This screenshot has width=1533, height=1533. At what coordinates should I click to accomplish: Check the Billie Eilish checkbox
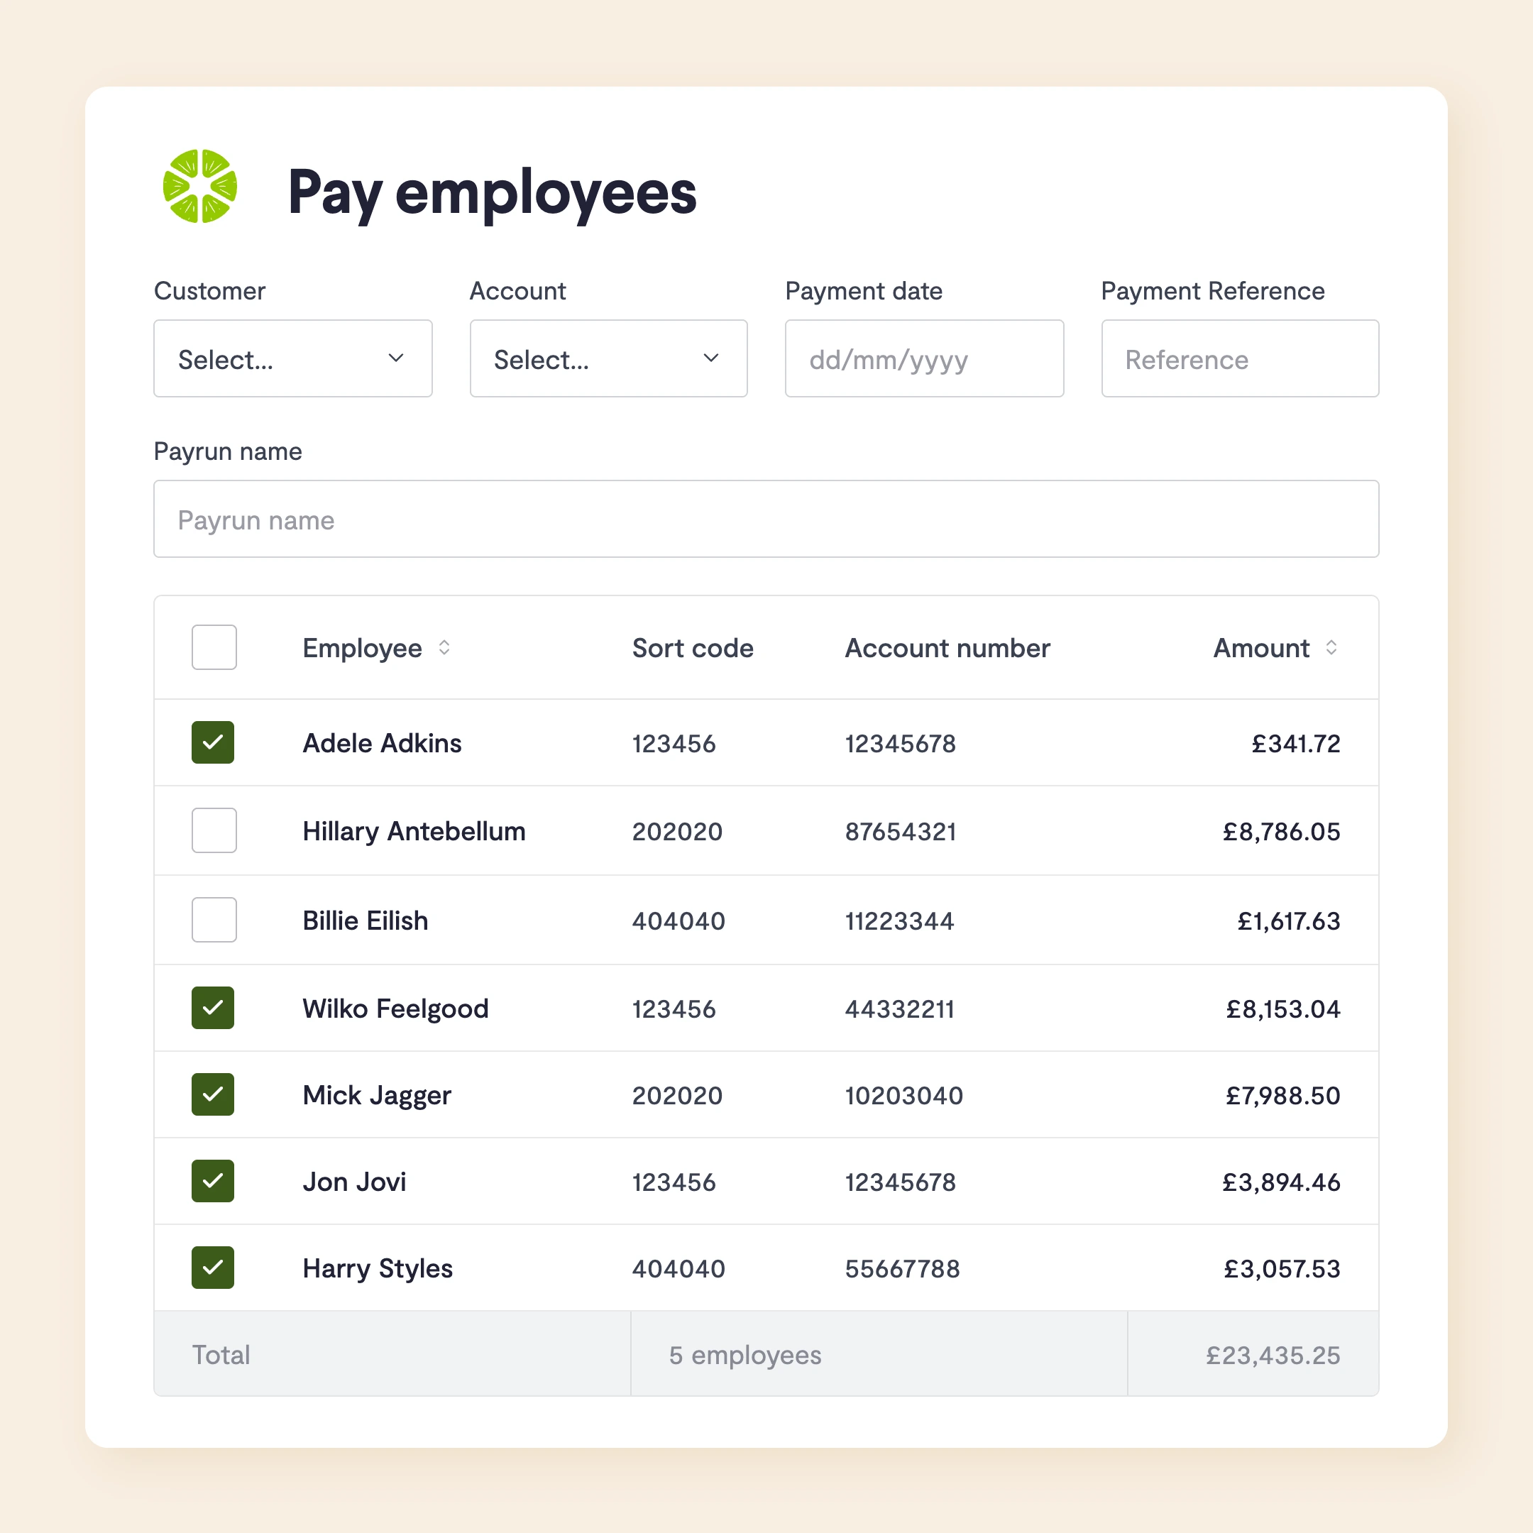click(x=214, y=920)
